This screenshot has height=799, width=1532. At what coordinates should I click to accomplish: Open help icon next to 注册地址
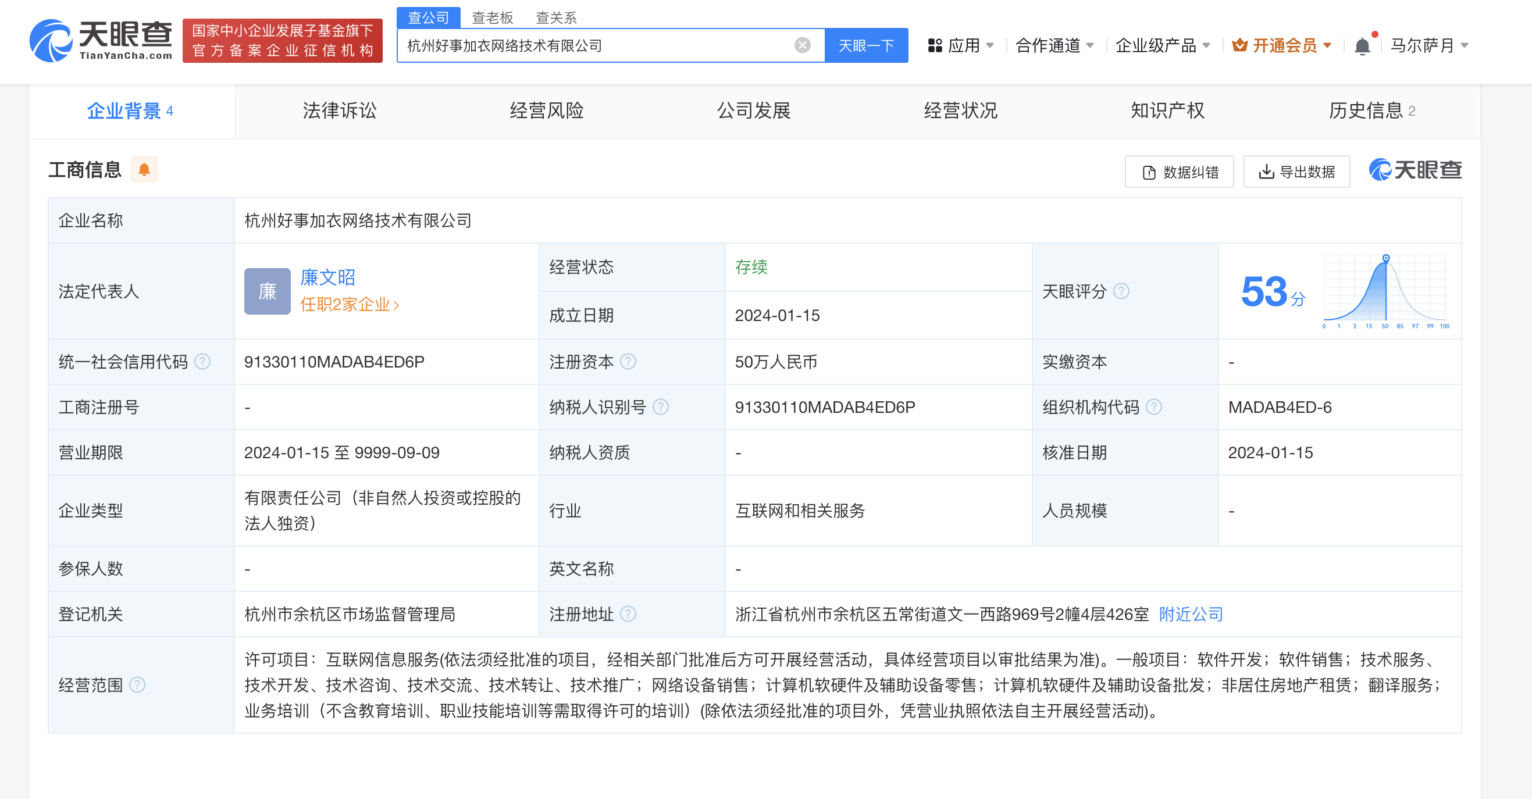click(x=628, y=614)
